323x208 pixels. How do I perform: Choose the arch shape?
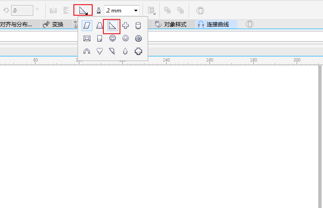86,51
